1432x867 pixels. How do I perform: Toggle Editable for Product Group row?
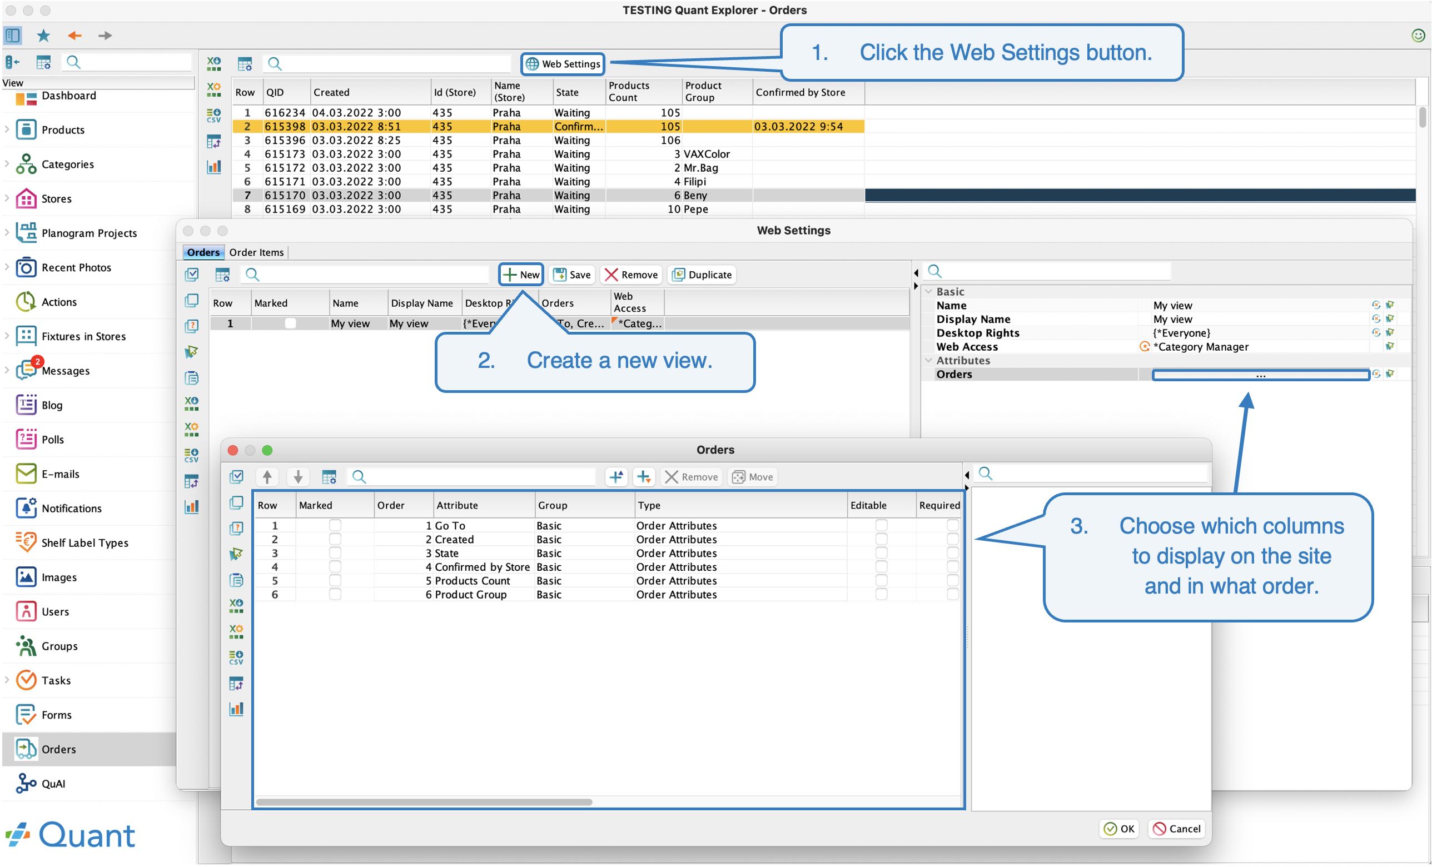[882, 595]
